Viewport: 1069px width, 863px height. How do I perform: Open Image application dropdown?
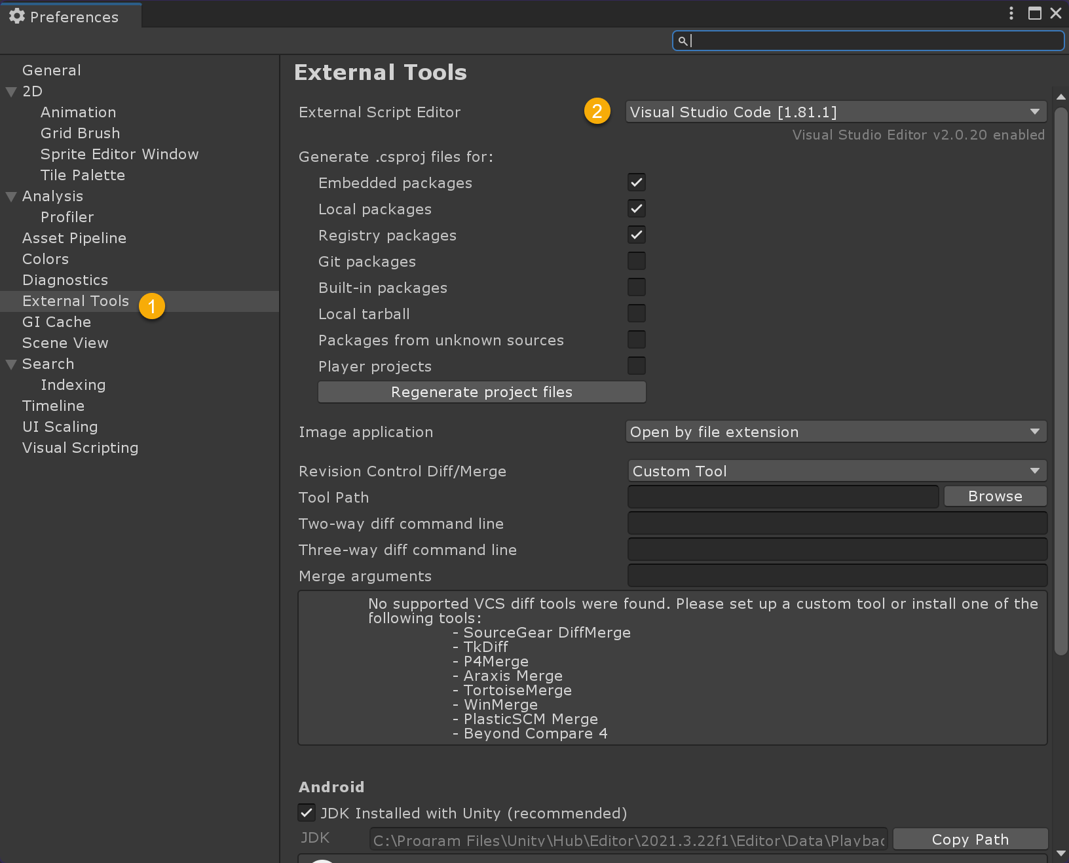click(x=836, y=432)
